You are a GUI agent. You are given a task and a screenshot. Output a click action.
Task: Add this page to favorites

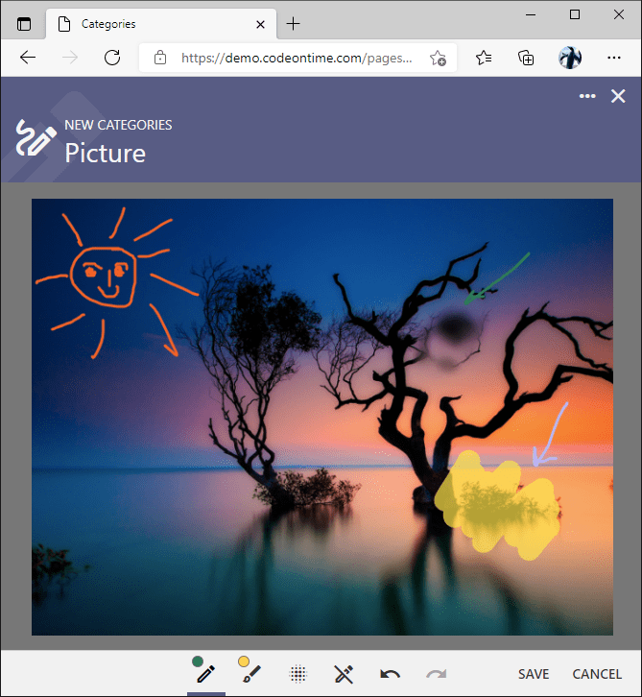438,59
